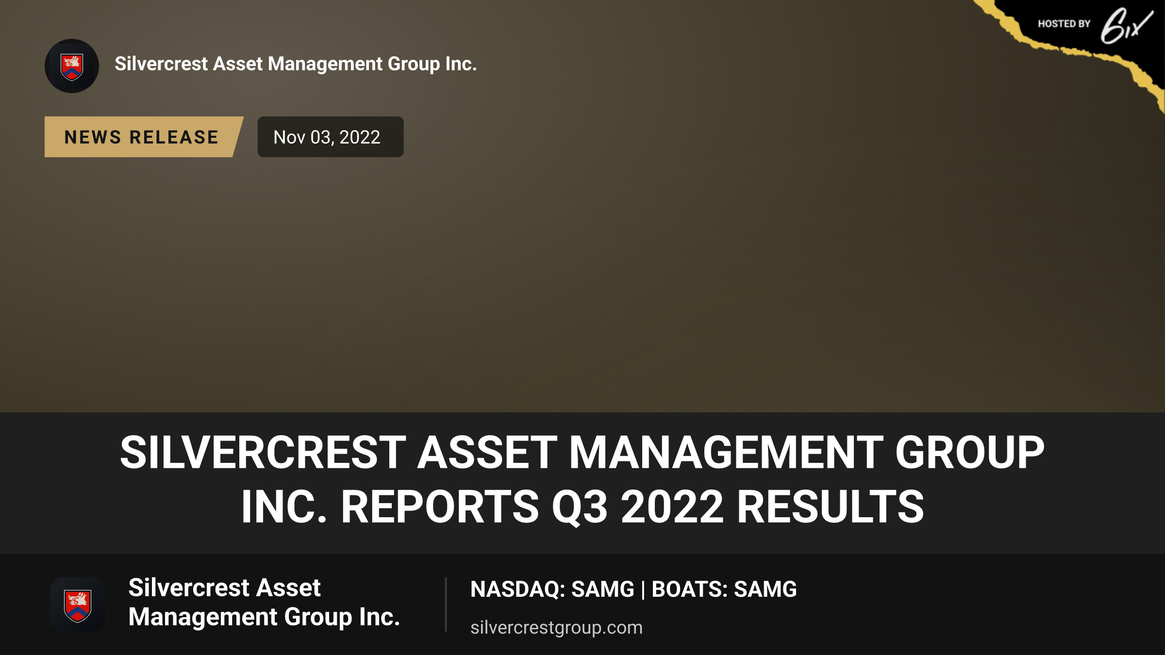Image resolution: width=1165 pixels, height=655 pixels.
Task: Click the NASDAQ: SAMG ticker text
Action: (x=552, y=589)
